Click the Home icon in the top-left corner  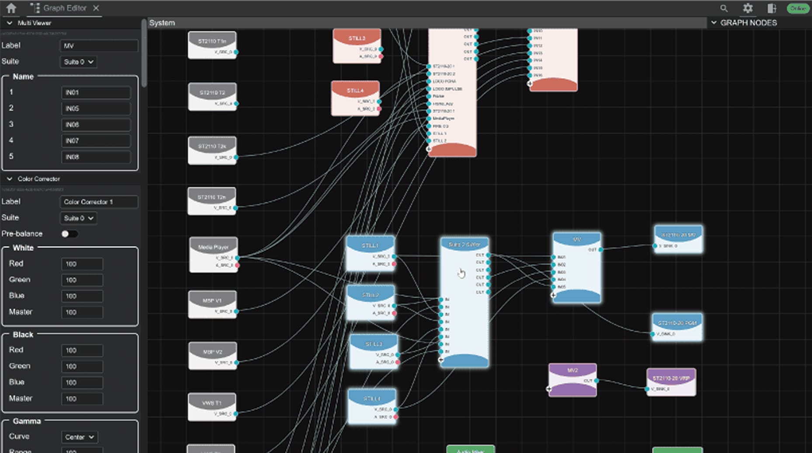tap(11, 7)
